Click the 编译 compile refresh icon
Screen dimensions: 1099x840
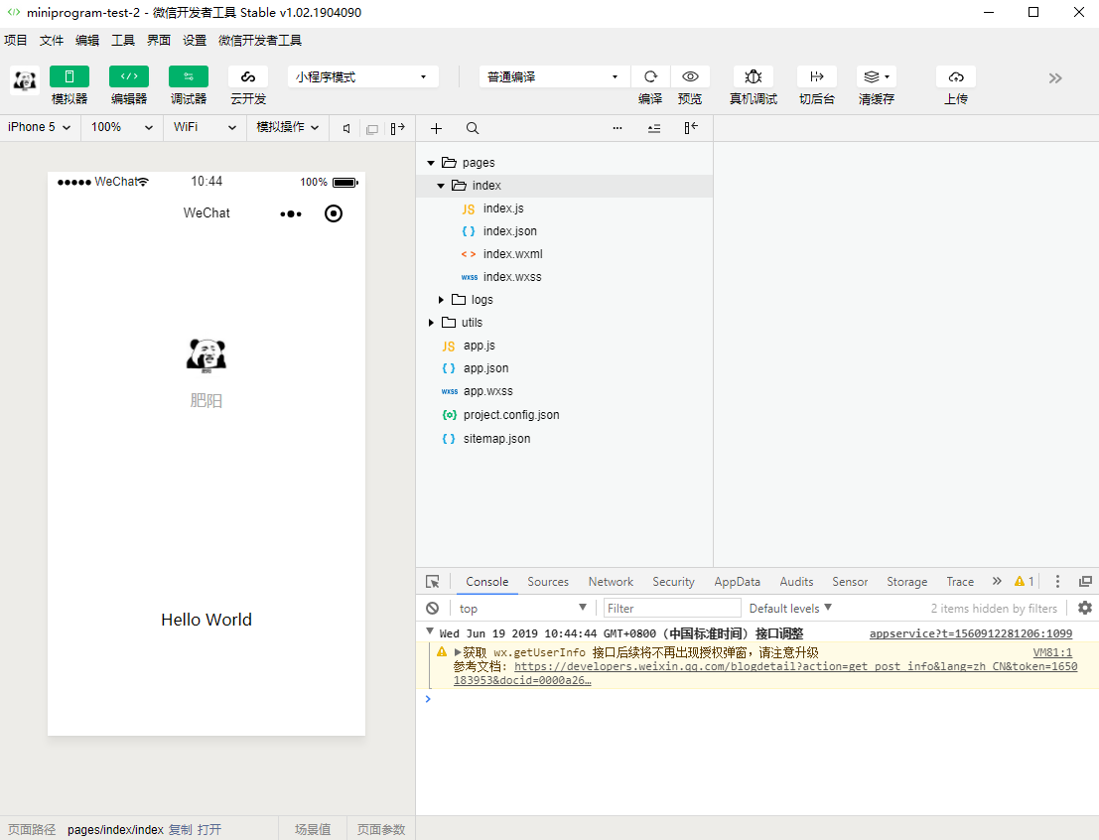[650, 76]
